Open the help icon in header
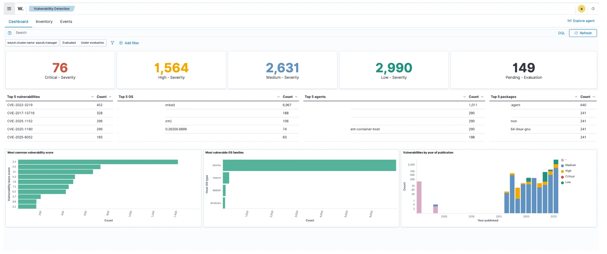 click(593, 9)
